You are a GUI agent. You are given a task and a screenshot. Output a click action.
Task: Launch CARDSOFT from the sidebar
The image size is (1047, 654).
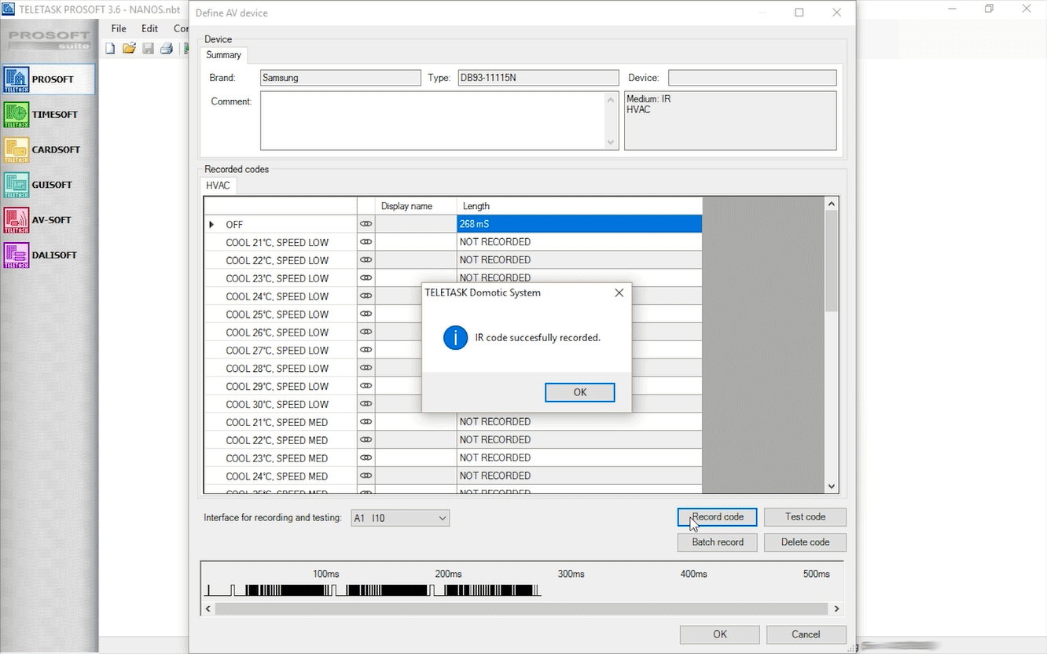(17, 150)
